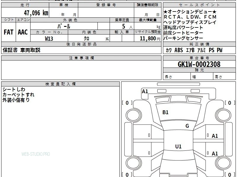Click the シフト header label
This screenshot has width=237, height=177.
tap(9, 20)
